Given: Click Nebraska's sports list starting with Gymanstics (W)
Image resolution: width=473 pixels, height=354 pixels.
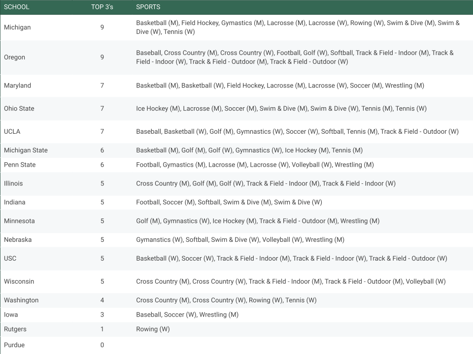Looking at the screenshot, I should tap(240, 239).
